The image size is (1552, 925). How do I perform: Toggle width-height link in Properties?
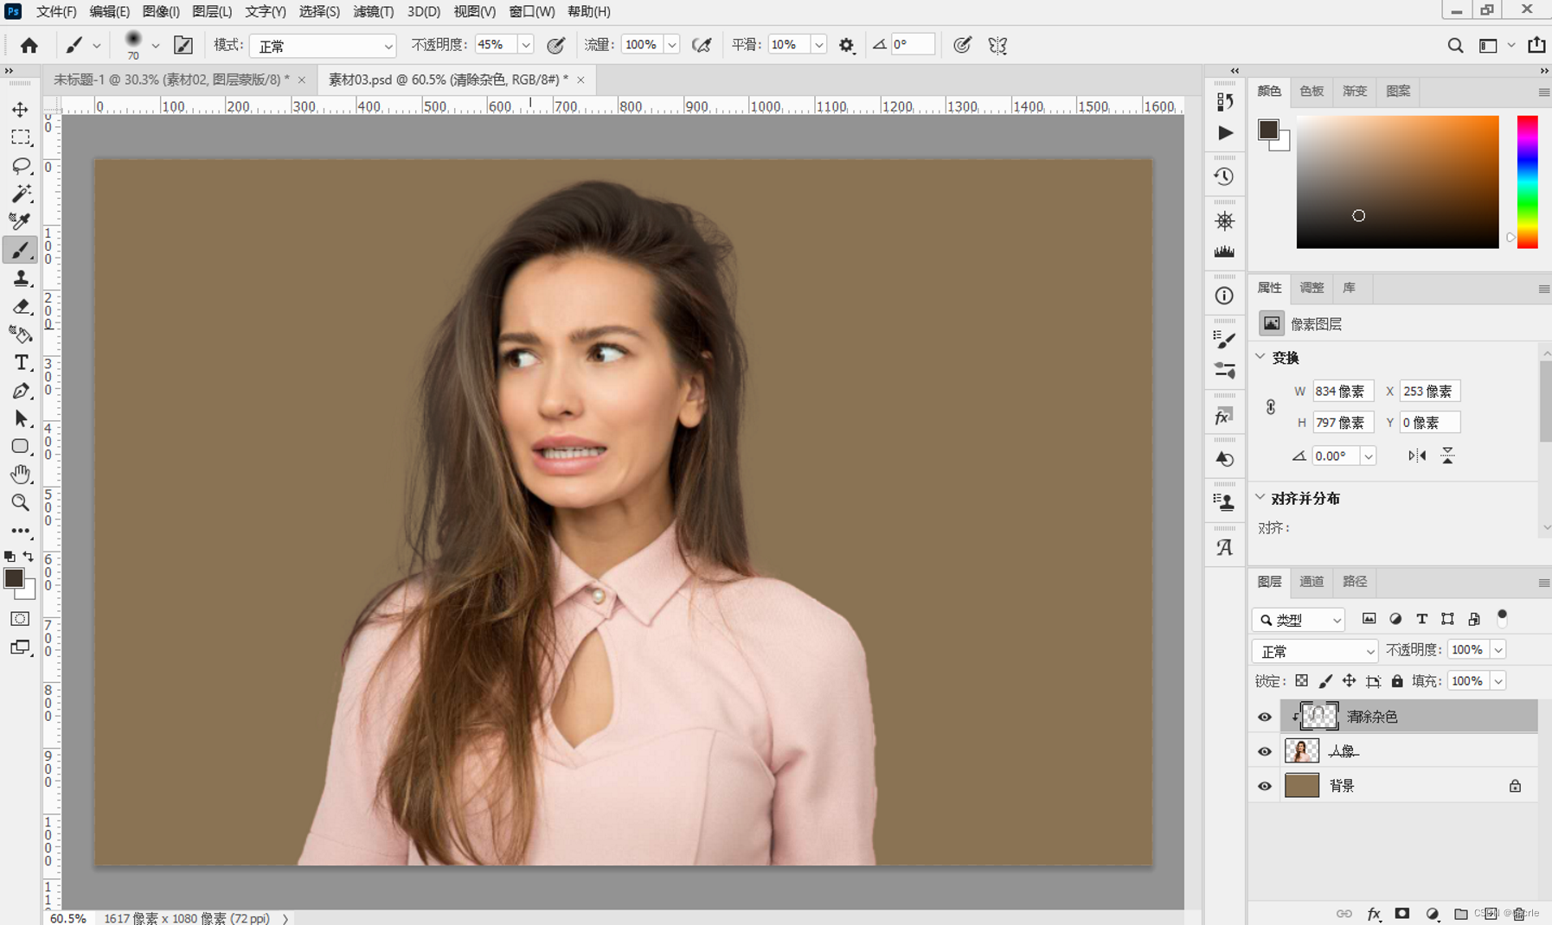point(1270,407)
